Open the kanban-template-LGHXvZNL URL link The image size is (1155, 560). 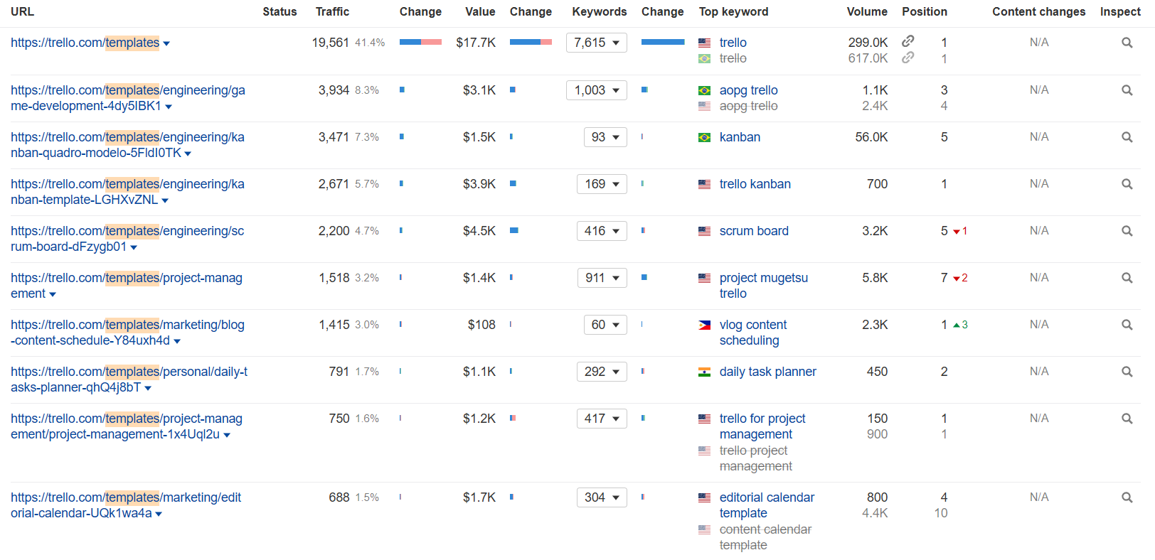(x=127, y=192)
